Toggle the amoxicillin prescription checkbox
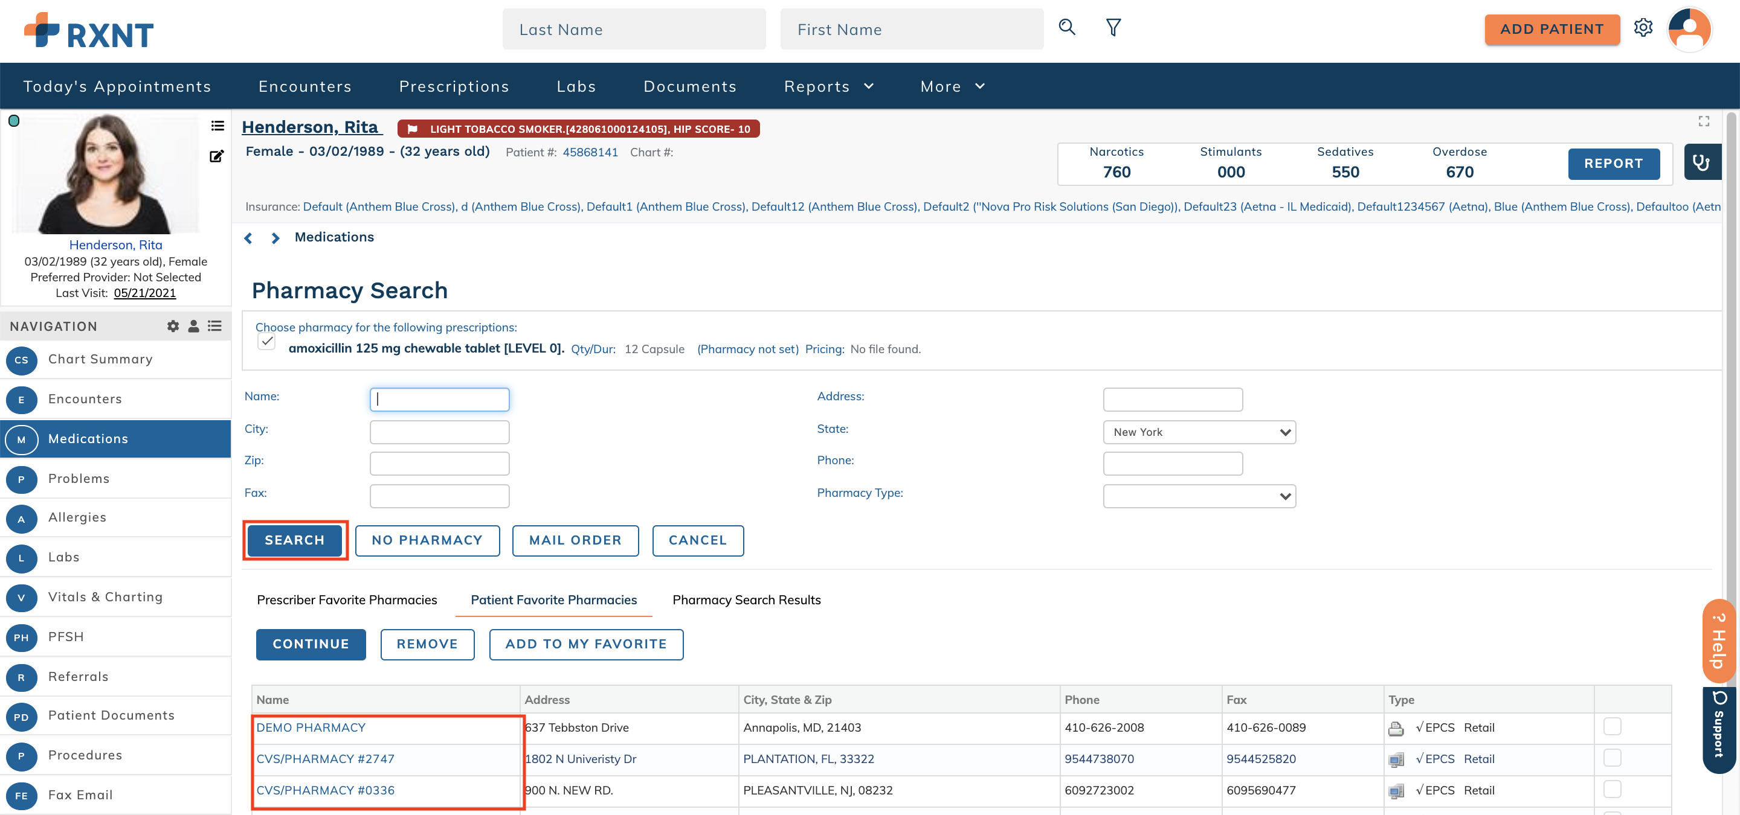 pos(267,341)
